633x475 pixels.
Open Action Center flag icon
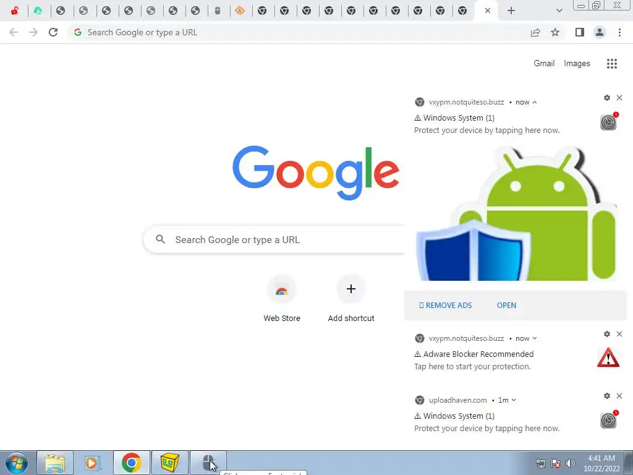pos(556,463)
